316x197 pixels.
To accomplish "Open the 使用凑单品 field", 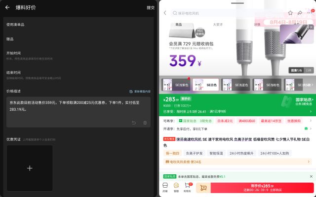I will [79, 25].
